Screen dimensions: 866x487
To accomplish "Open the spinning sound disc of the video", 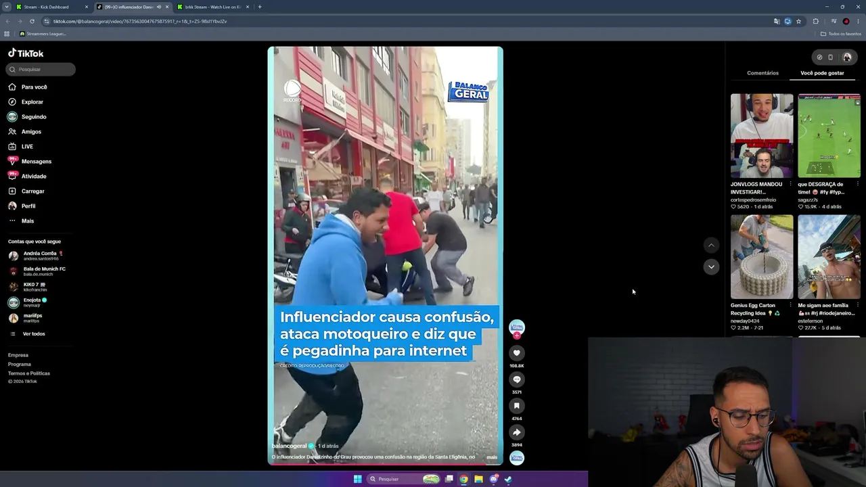I will click(517, 458).
